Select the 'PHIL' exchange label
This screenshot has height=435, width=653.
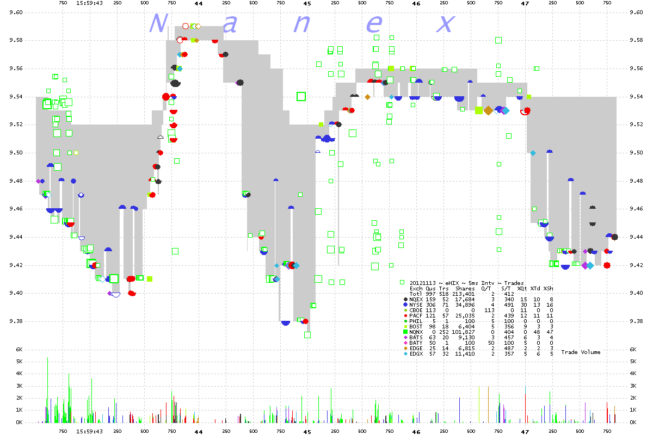click(416, 321)
